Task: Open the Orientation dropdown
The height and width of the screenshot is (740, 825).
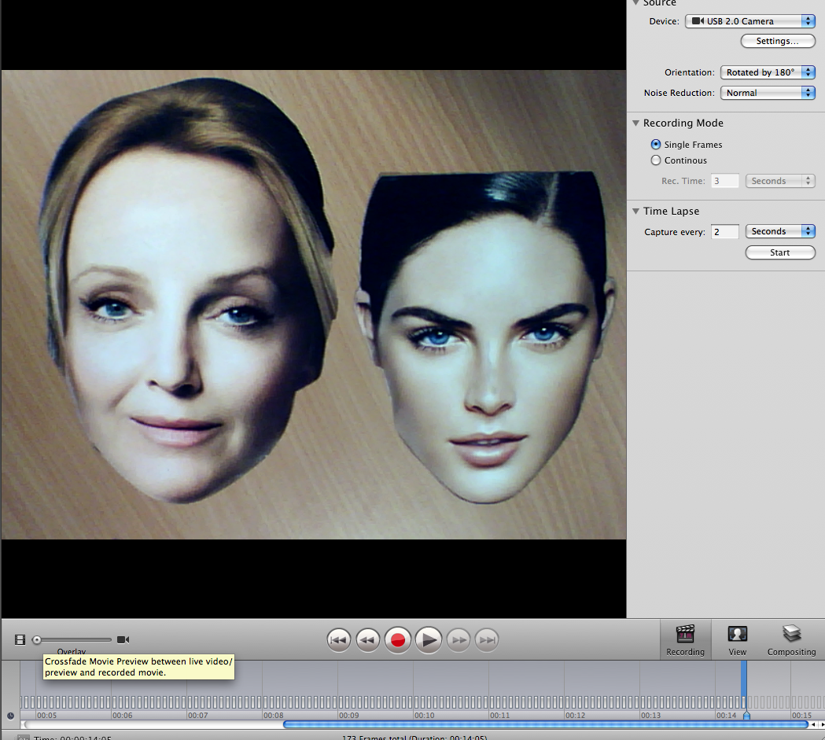Action: [768, 72]
